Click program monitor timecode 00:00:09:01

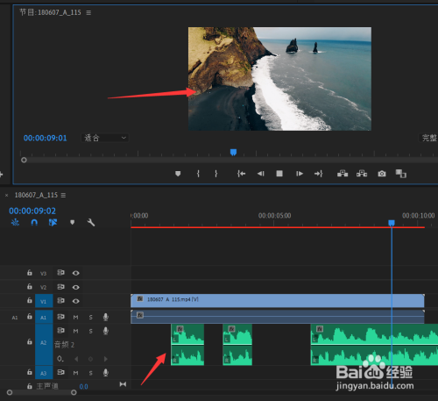46,138
